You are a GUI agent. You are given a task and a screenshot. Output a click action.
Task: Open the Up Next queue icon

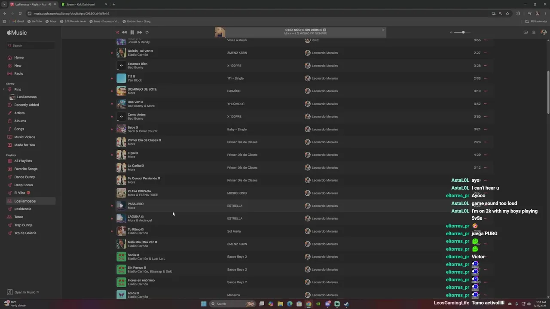tap(534, 32)
